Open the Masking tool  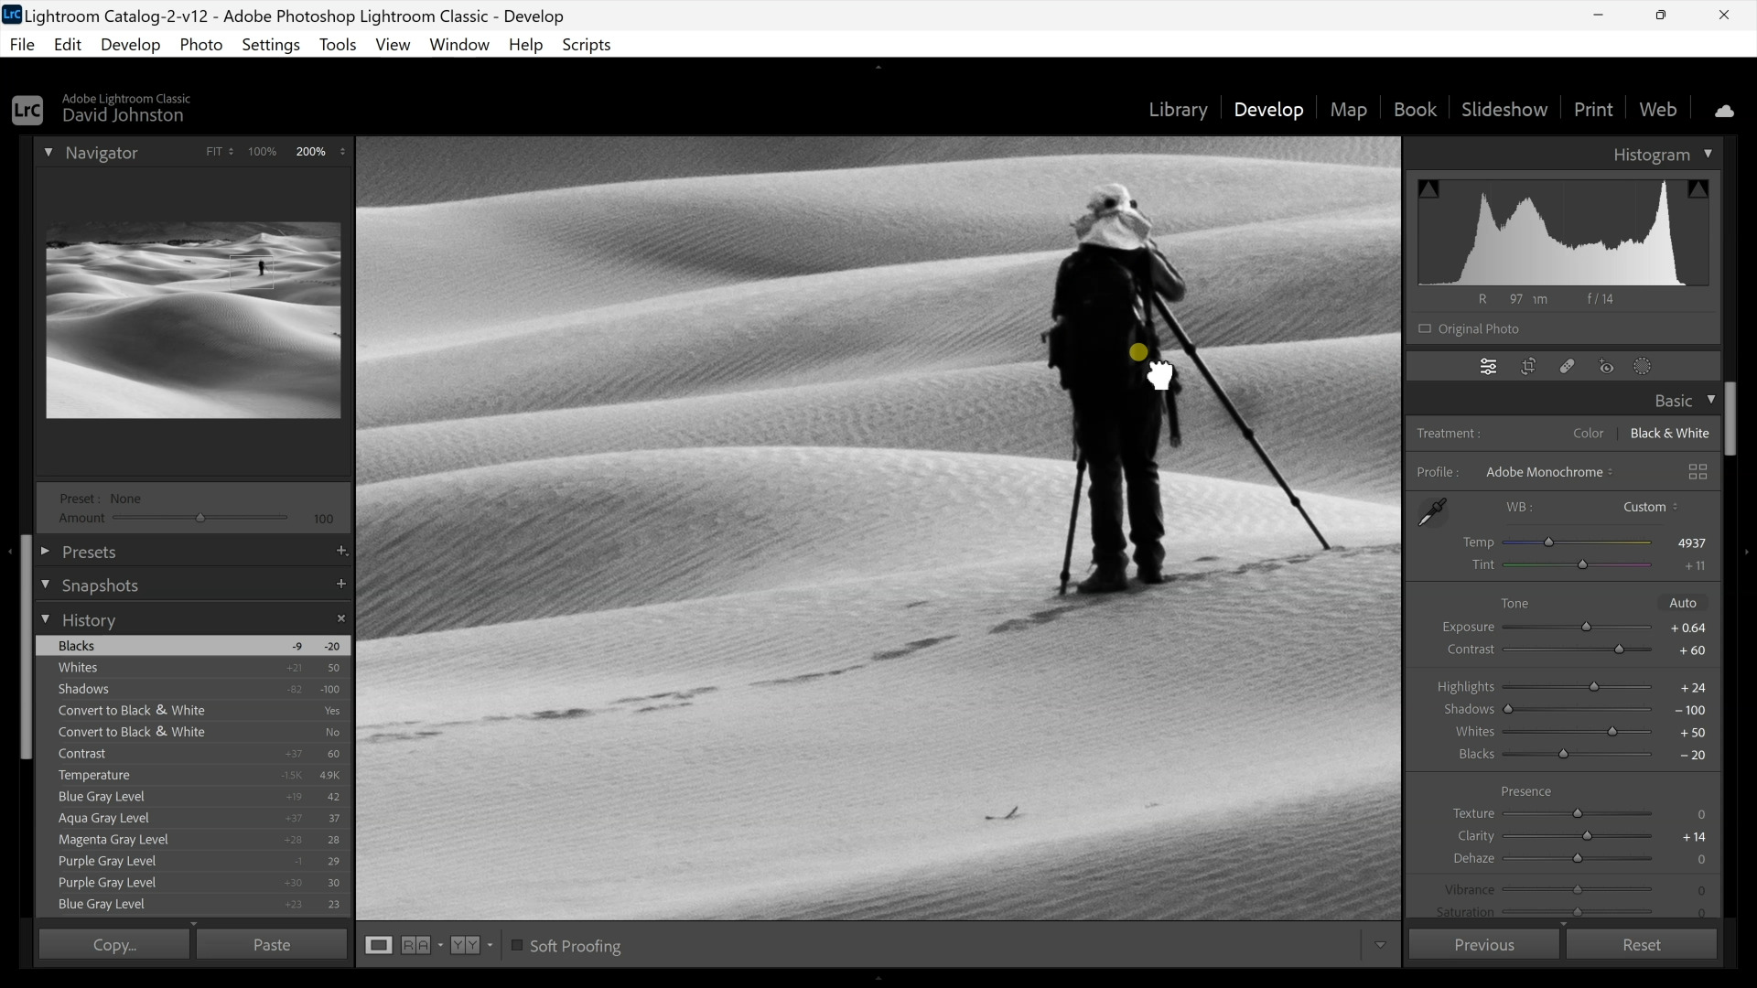pyautogui.click(x=1643, y=366)
